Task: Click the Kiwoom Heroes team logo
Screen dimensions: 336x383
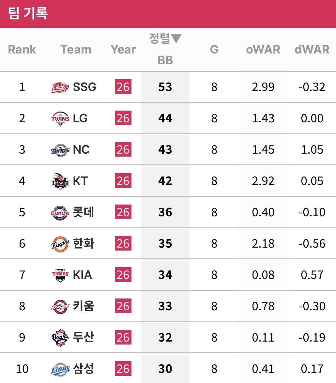Action: click(60, 306)
